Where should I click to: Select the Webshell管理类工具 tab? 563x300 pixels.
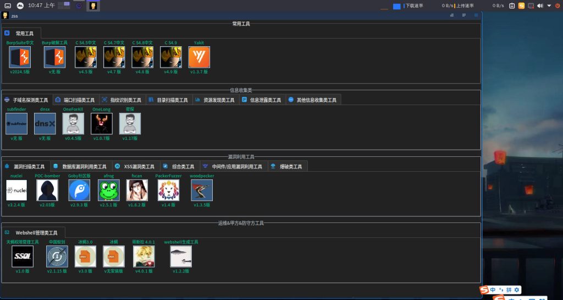pyautogui.click(x=34, y=232)
